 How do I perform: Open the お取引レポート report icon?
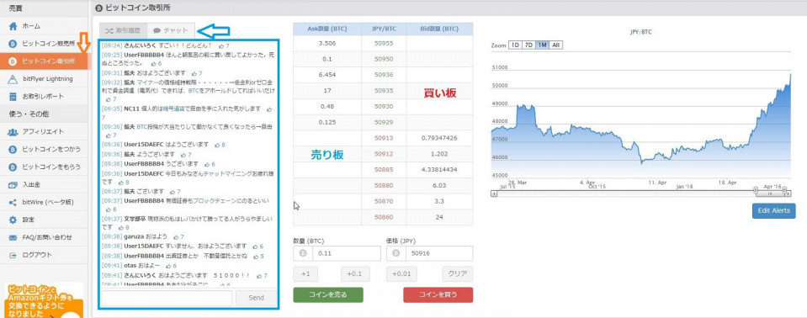[13, 96]
